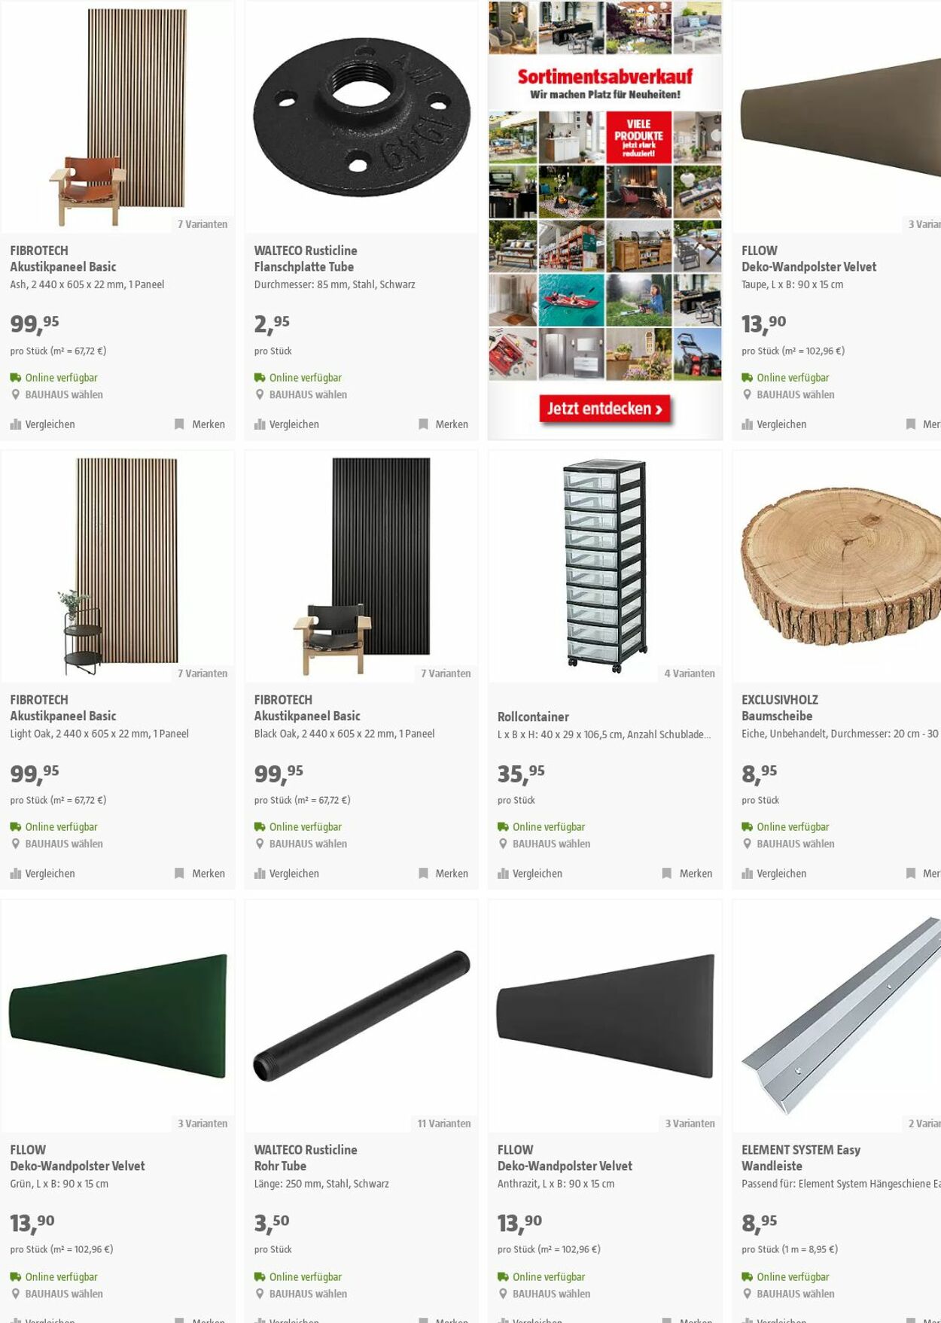
Task: Click the green Wandpolster product image
Action: click(118, 1017)
